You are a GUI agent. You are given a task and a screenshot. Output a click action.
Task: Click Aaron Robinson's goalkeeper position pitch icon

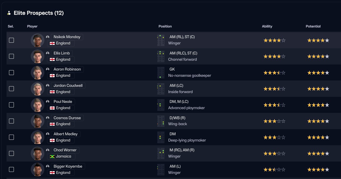161,73
